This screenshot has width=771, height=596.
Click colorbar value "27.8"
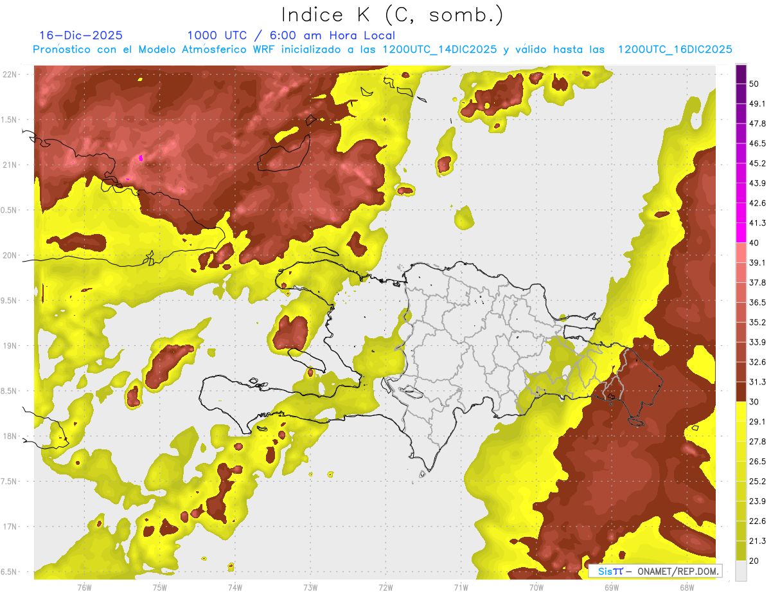click(x=758, y=442)
